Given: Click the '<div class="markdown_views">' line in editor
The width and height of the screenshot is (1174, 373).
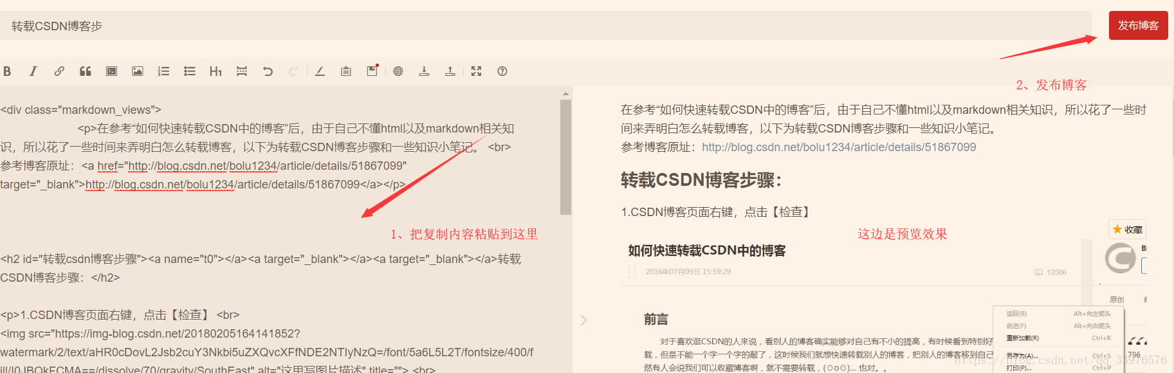Looking at the screenshot, I should (x=81, y=110).
